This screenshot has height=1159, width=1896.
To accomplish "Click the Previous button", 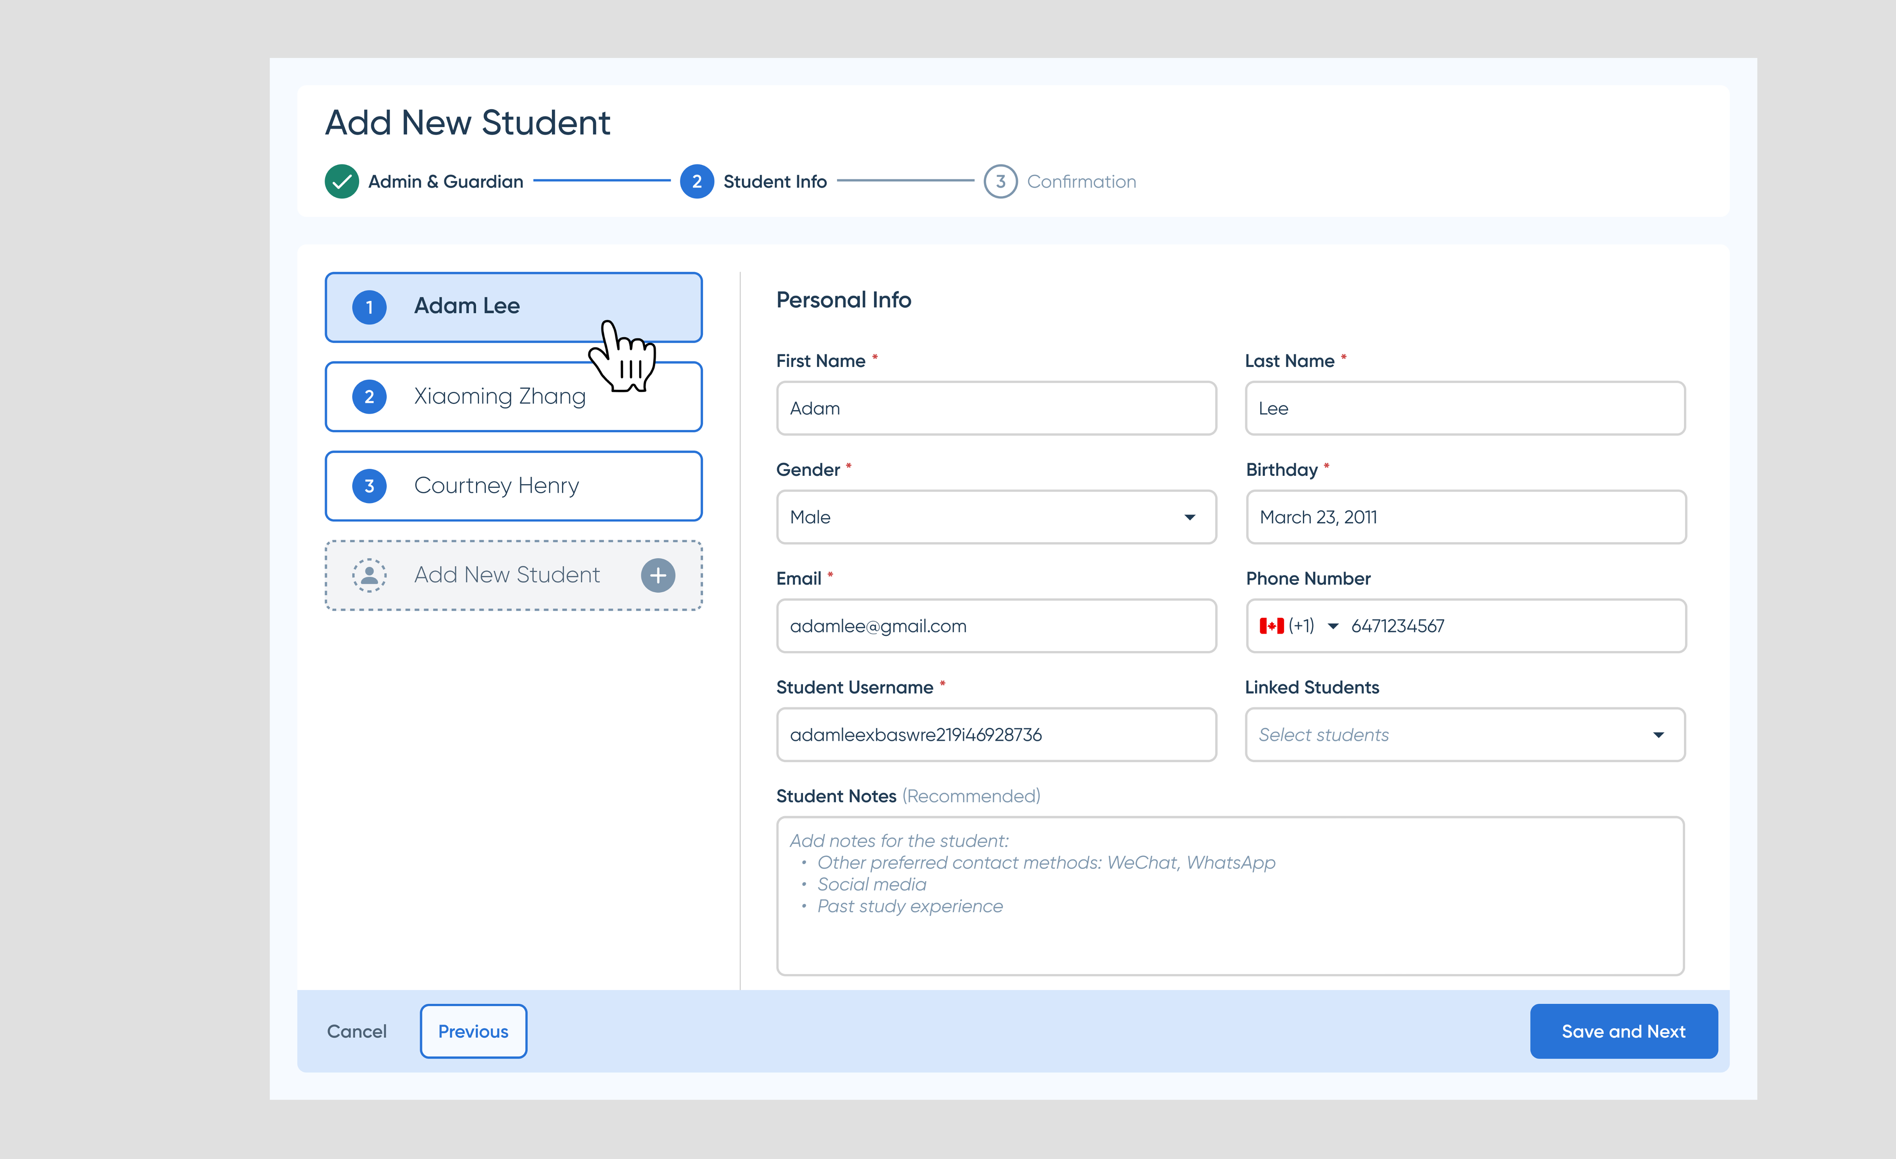I will tap(473, 1031).
